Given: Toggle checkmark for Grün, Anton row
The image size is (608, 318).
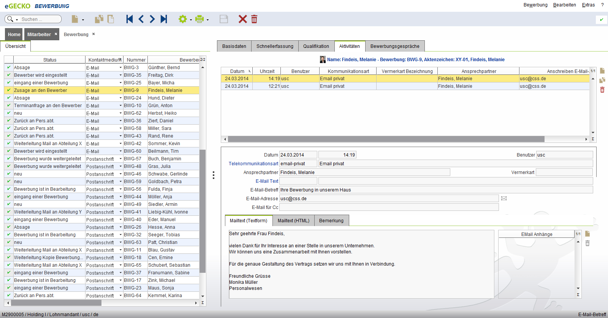Looking at the screenshot, I should [9, 105].
